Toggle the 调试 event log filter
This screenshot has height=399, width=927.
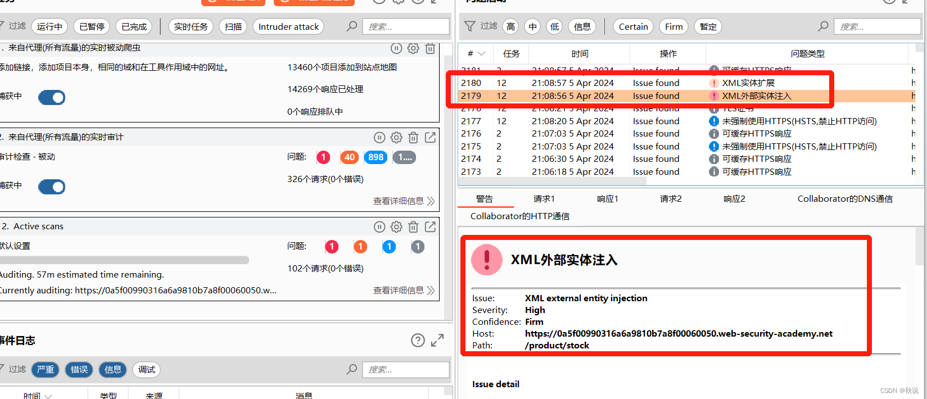point(147,369)
